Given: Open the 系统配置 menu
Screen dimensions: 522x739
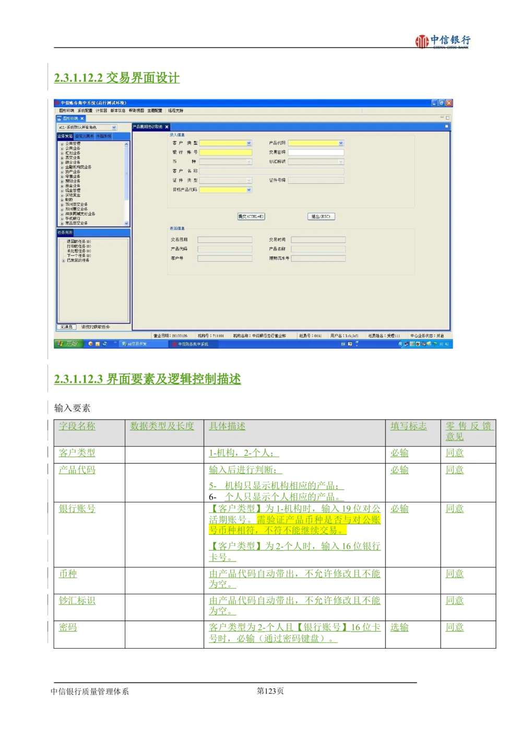Looking at the screenshot, I should click(x=85, y=111).
